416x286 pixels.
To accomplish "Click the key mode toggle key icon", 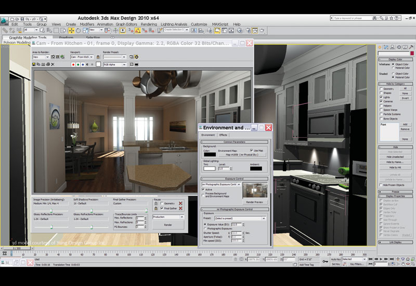I will (325, 262).
